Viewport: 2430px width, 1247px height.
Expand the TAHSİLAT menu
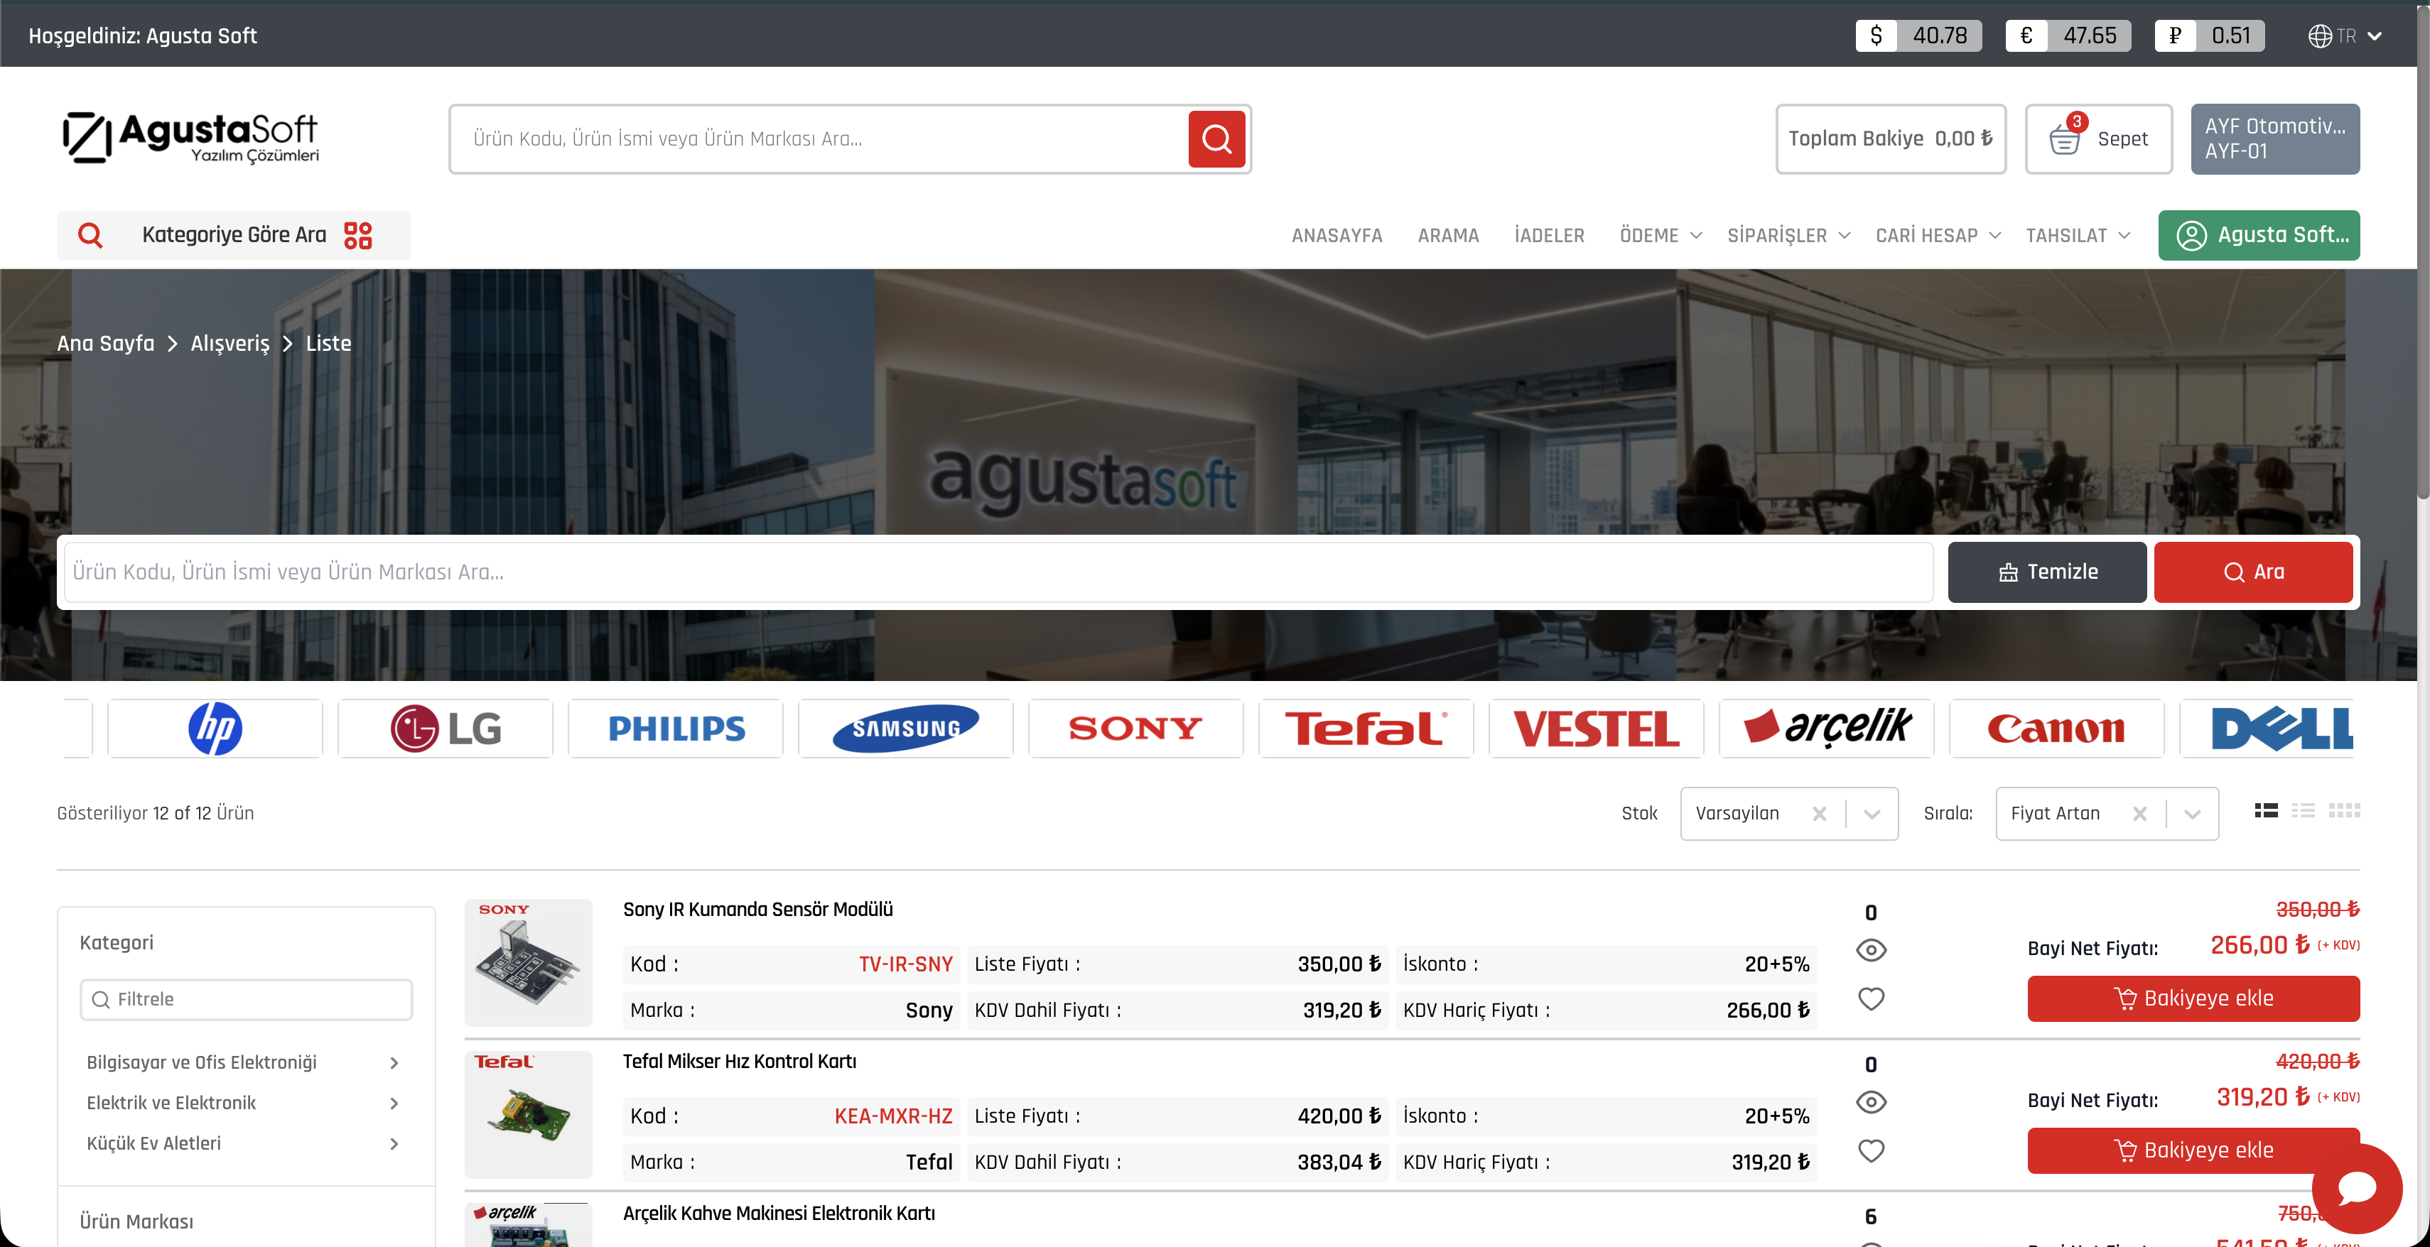pos(2077,236)
